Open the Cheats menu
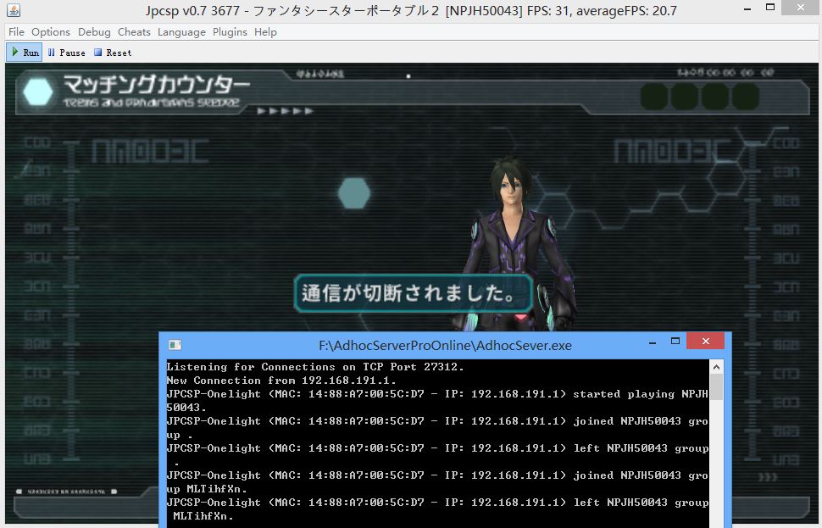The image size is (822, 528). click(x=134, y=32)
